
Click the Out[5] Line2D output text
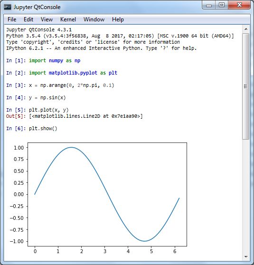86,116
